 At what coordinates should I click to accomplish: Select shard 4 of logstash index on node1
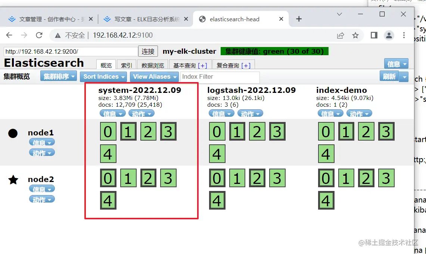point(217,154)
